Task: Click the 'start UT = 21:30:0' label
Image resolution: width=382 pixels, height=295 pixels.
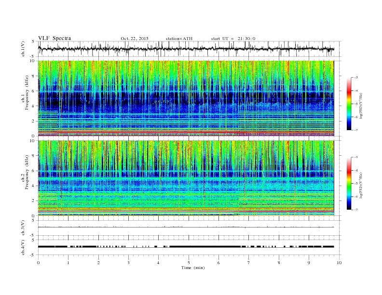Action: tap(233, 39)
